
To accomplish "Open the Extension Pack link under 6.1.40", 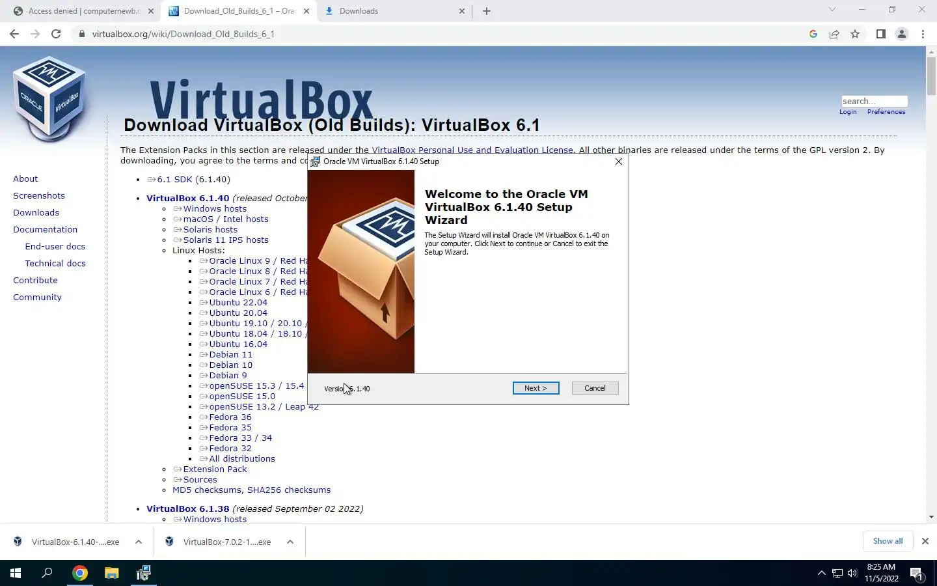I will [215, 469].
